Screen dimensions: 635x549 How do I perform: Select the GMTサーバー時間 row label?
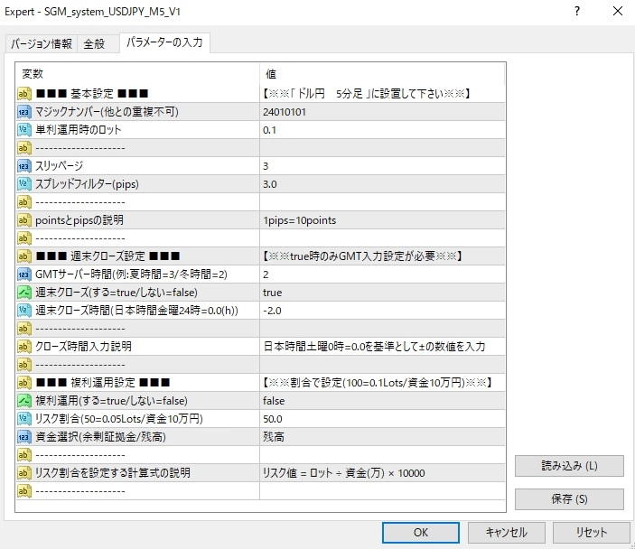(131, 274)
